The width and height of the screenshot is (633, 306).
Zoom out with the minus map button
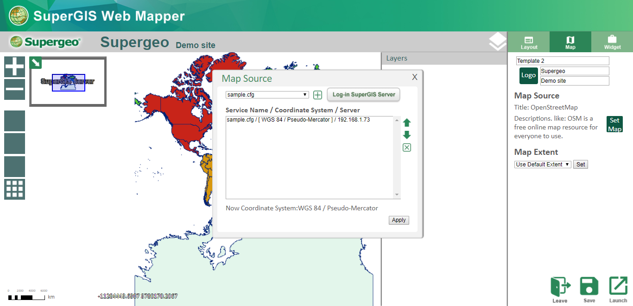[14, 89]
